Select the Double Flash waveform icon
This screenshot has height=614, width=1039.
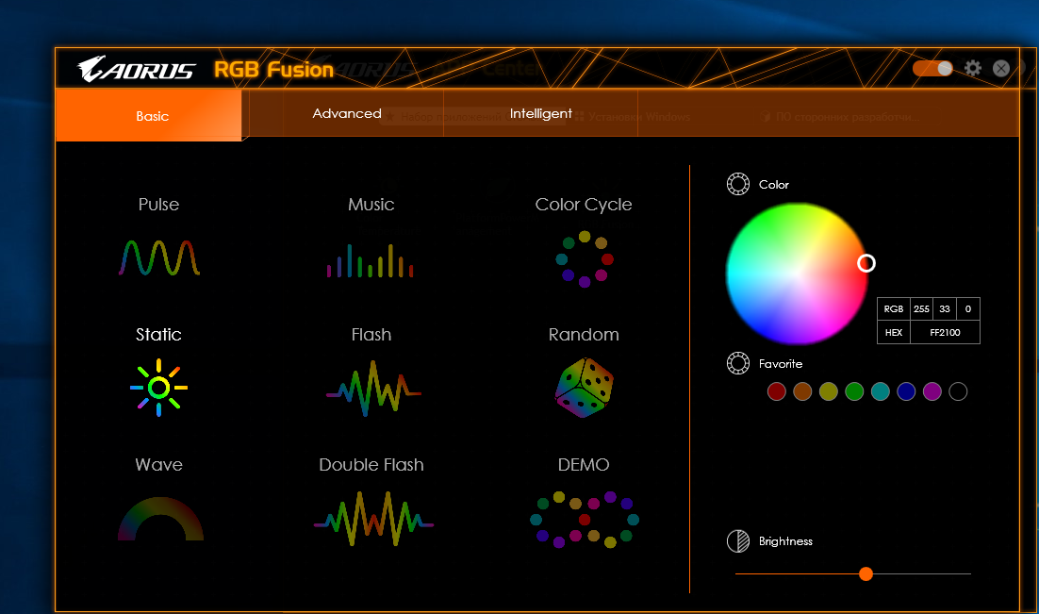pos(373,519)
